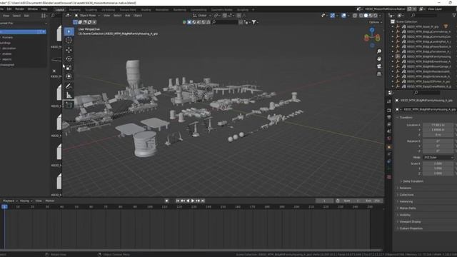
Task: Expand the Relations panel
Action: pos(405,188)
